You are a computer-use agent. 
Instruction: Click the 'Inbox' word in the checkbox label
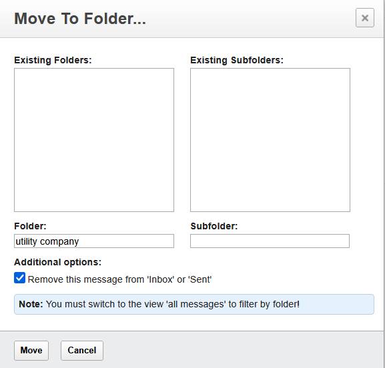161,279
